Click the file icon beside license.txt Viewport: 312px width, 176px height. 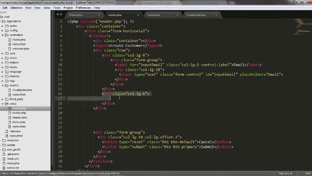pos(4,168)
